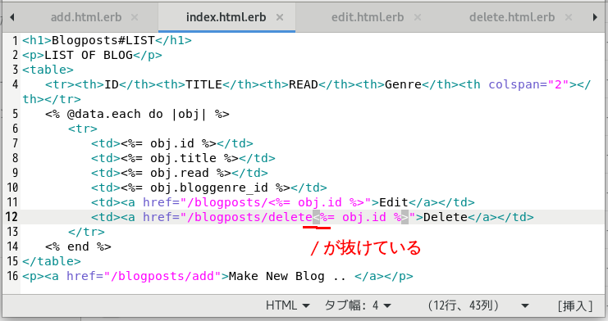Click the obj.bloggenre_id expression
This screenshot has width=608, height=321.
(209, 188)
